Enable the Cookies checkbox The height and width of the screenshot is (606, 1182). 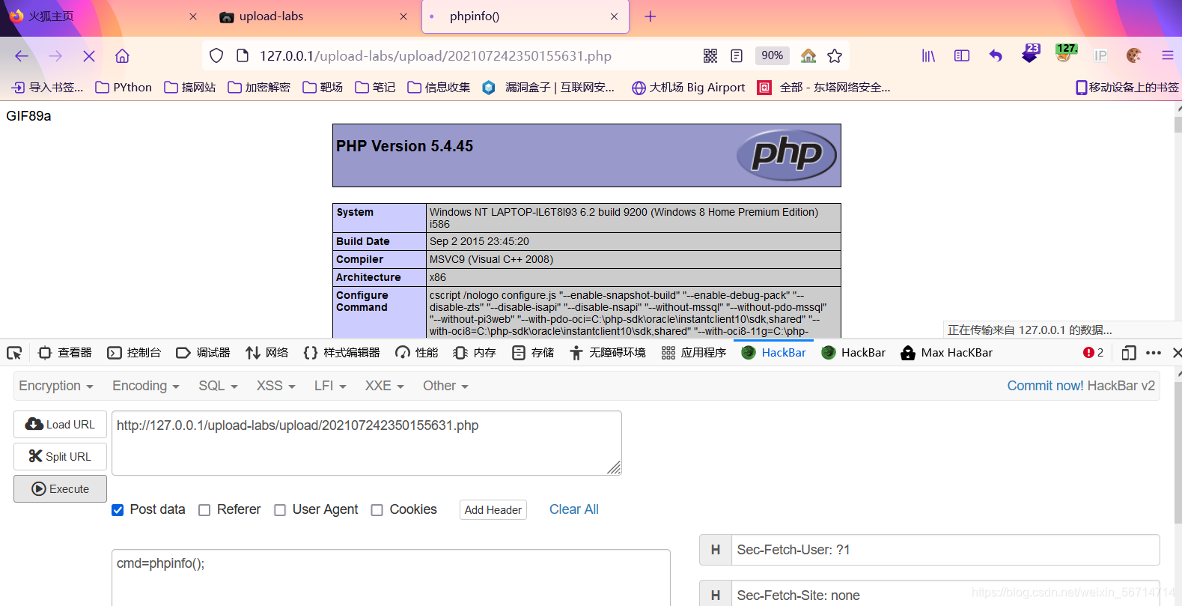pyautogui.click(x=377, y=510)
